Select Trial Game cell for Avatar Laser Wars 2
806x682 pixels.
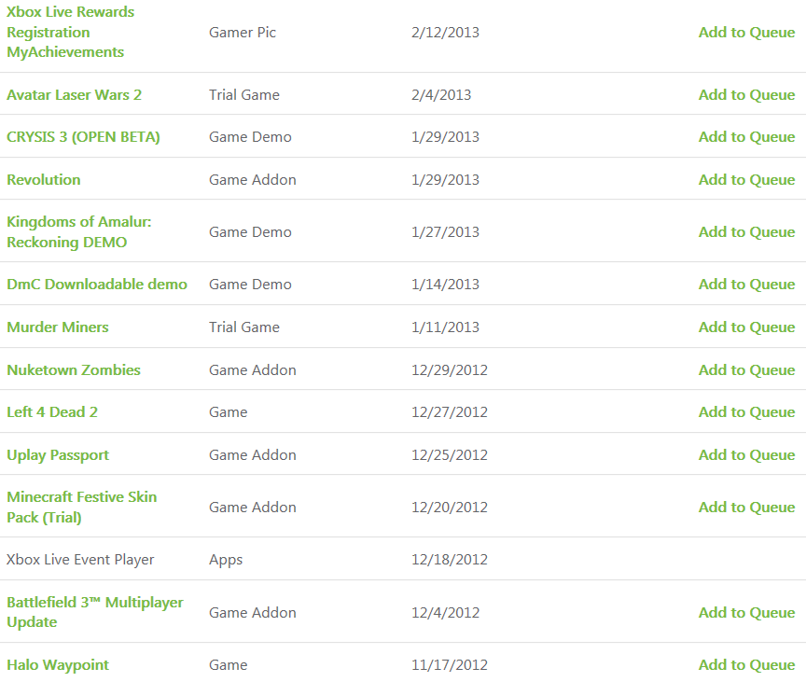(x=244, y=95)
